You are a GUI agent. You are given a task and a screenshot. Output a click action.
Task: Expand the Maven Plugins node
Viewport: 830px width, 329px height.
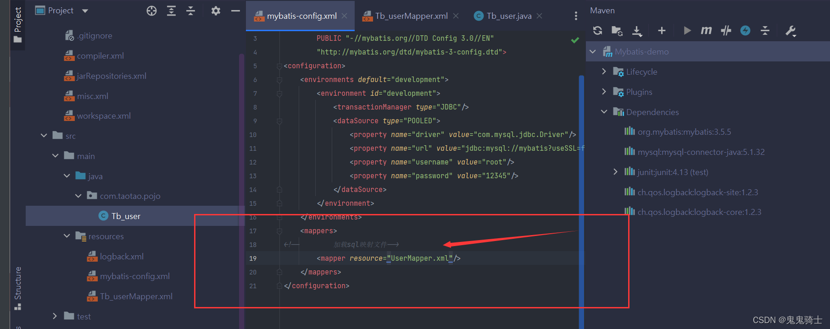[604, 92]
